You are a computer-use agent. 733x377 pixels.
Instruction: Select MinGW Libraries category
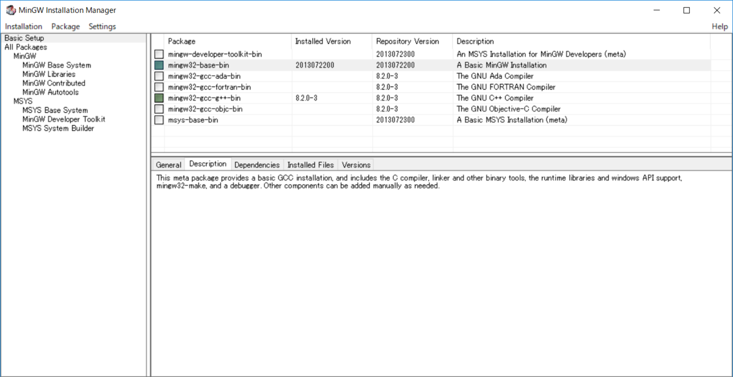pyautogui.click(x=49, y=74)
